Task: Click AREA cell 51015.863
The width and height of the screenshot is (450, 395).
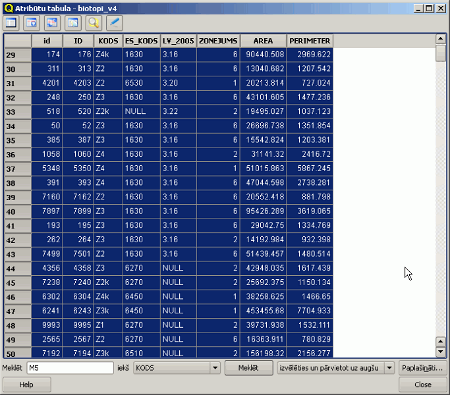Action: (263, 169)
